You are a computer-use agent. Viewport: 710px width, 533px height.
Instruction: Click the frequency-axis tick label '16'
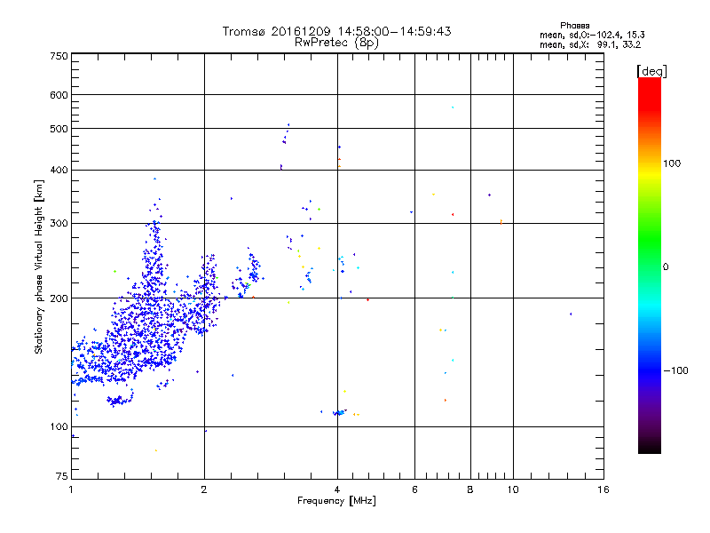[x=603, y=489]
